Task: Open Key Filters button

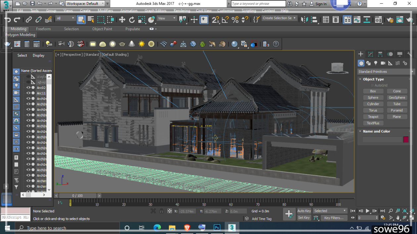Action: [x=334, y=218]
